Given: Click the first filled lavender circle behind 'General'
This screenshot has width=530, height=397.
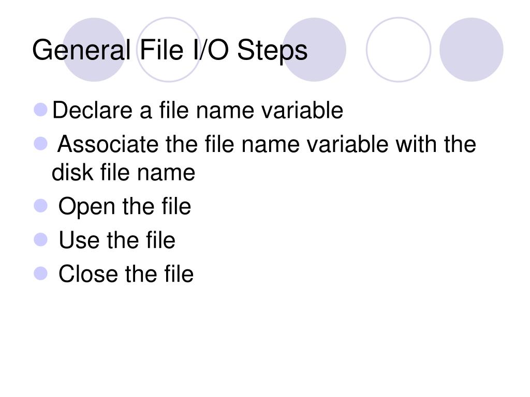Looking at the screenshot, I should [94, 50].
